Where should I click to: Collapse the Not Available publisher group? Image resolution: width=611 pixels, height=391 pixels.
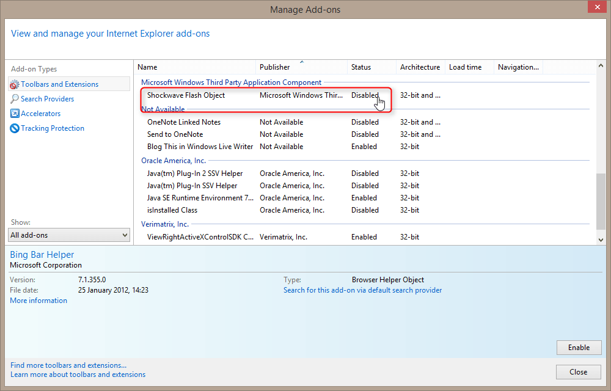[x=163, y=109]
